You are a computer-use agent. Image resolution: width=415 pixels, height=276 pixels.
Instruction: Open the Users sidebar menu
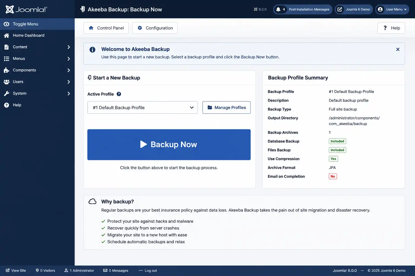click(x=37, y=82)
